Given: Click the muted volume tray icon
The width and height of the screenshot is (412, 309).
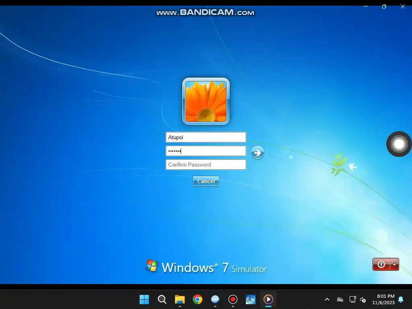Looking at the screenshot, I should pyautogui.click(x=363, y=299).
